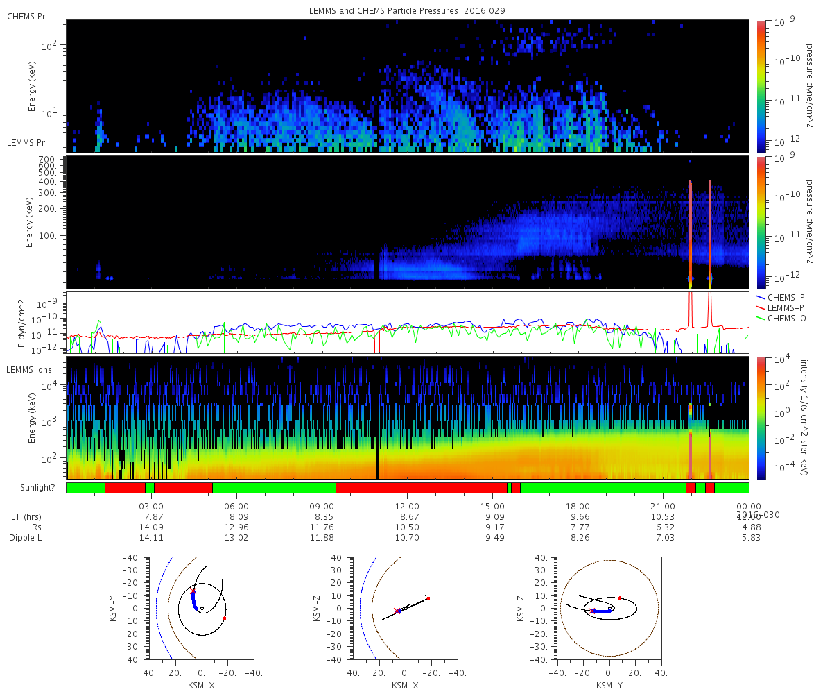Click the LEMMS pressure color bar
Image resolution: width=832 pixels, height=694 pixels.
click(x=761, y=222)
